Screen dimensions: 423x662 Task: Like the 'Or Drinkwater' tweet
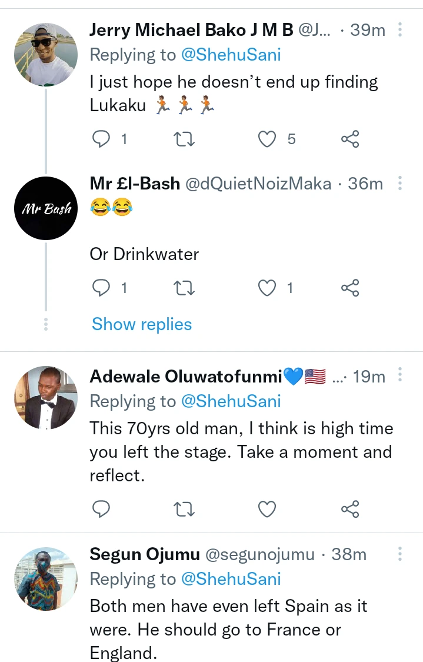(x=268, y=288)
